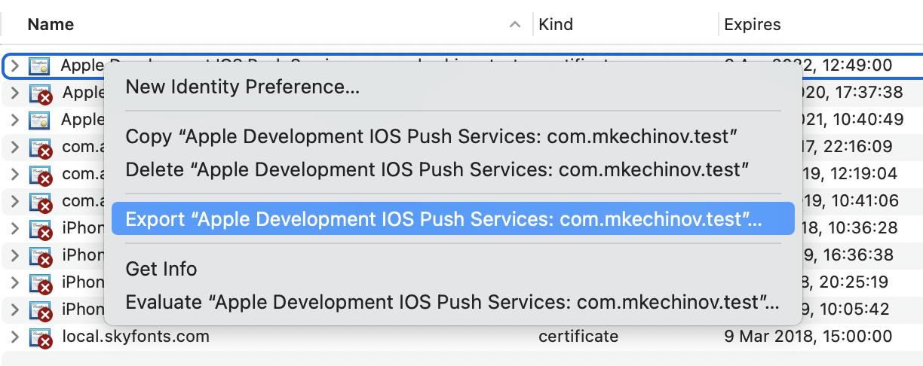Click the Kind column header
Screen dimensions: 923x366
tap(556, 25)
